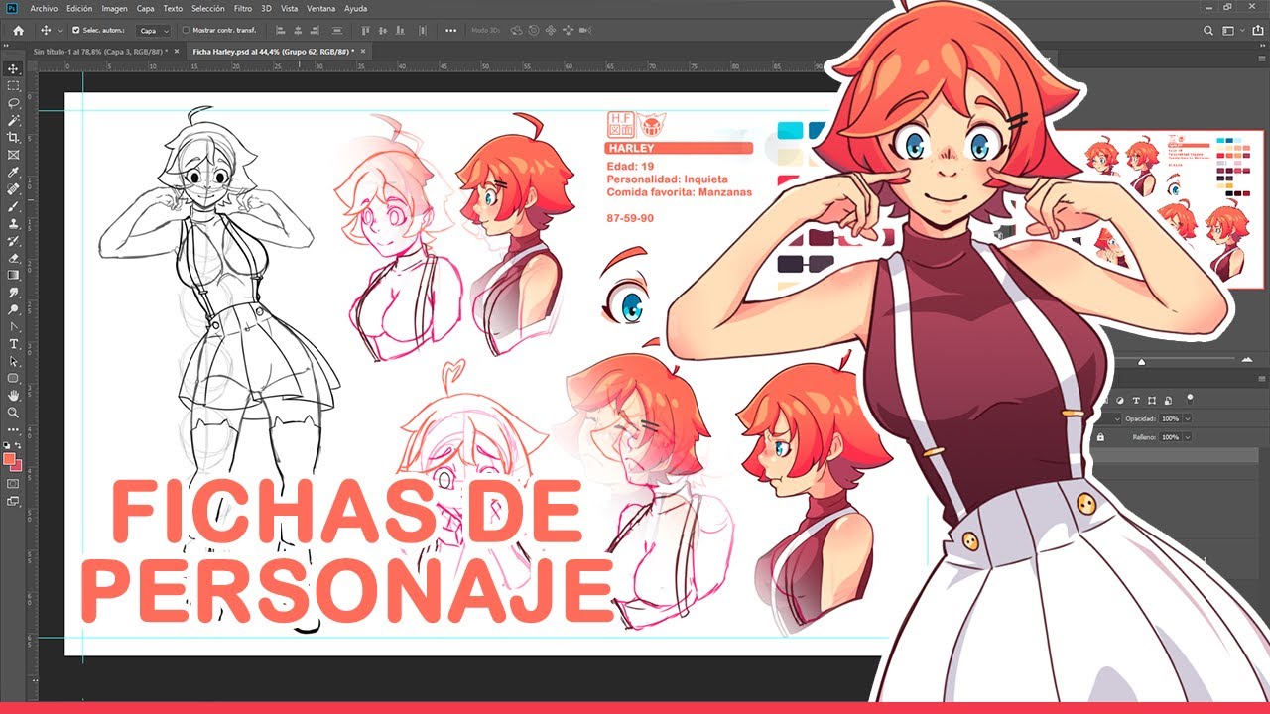Close the Ficha Harley.psd tab
Viewport: 1270px width, 714px height.
[x=363, y=51]
